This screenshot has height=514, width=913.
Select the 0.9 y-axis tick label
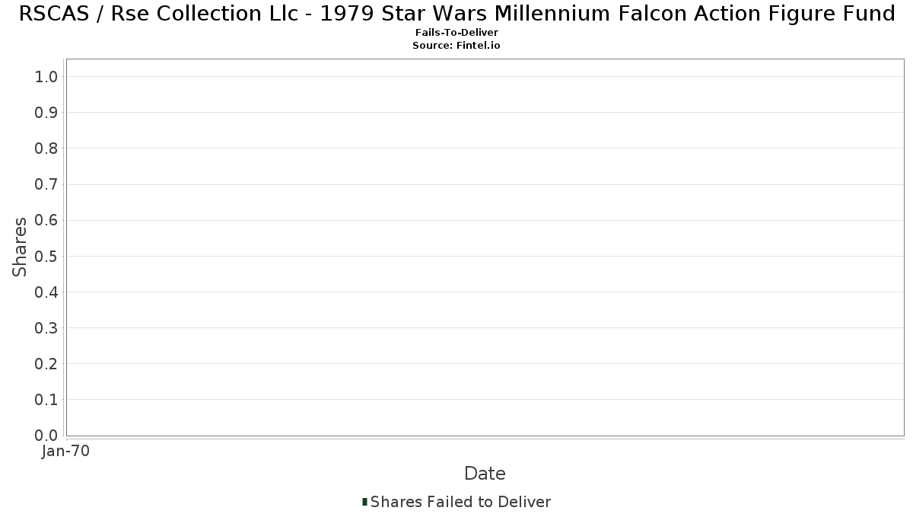[46, 113]
